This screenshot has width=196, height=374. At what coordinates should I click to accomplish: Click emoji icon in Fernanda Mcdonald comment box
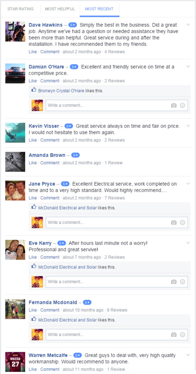182,335
